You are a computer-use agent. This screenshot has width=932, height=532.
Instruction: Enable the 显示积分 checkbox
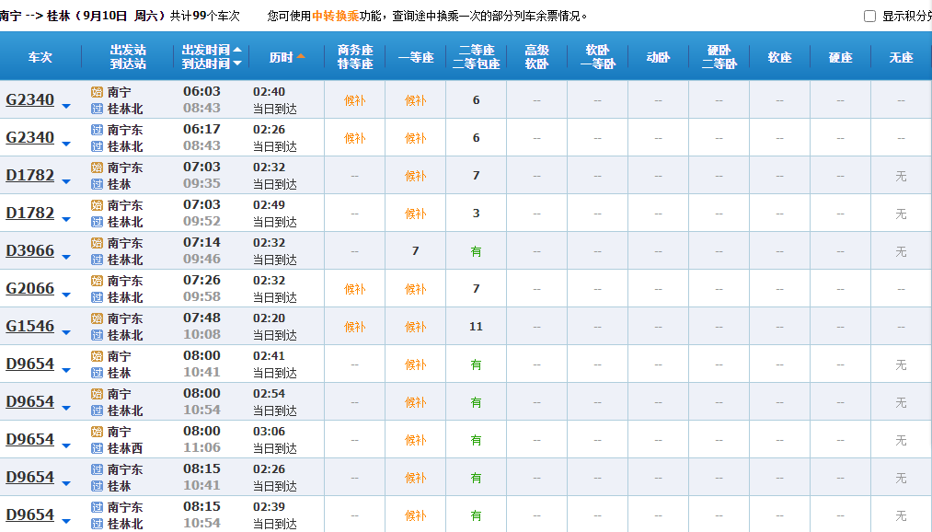click(x=869, y=17)
